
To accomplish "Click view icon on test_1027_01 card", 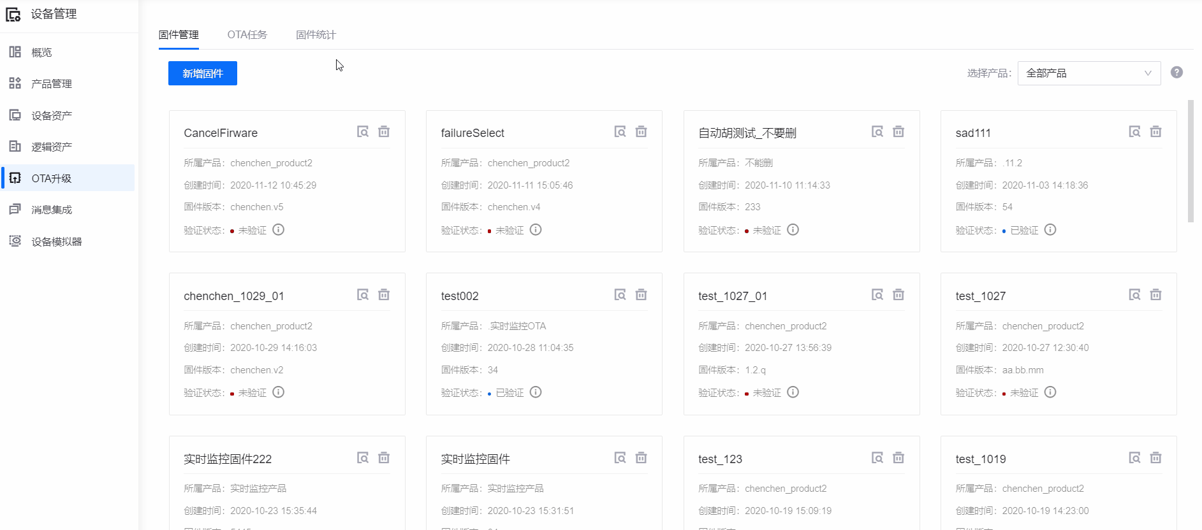I will point(877,295).
